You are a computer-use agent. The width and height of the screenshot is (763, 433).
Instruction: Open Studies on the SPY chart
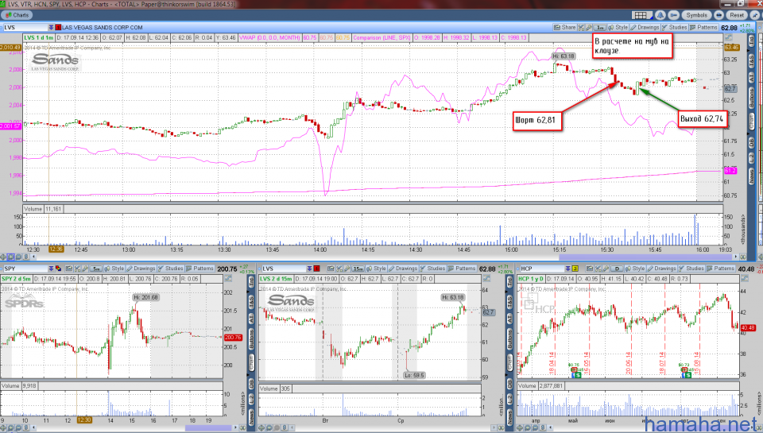click(x=170, y=269)
